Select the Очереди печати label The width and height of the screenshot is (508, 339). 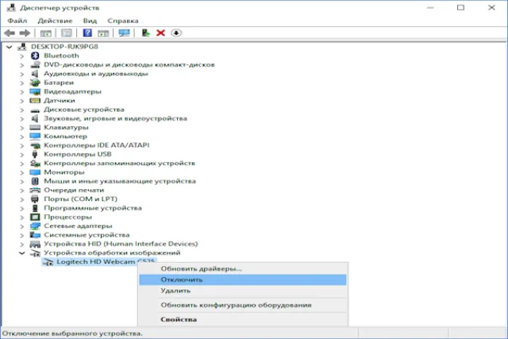pyautogui.click(x=74, y=191)
